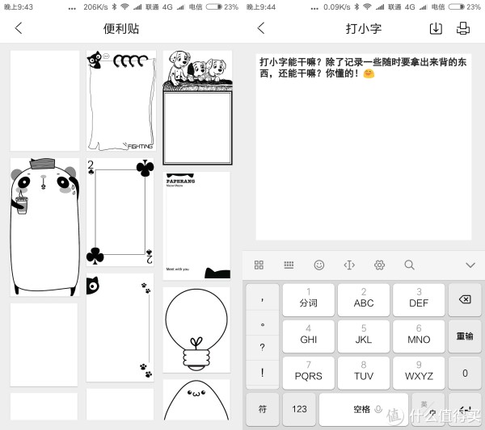Tap inside the 打小字 text editing area
Image resolution: width=485 pixels, height=430 pixels.
(364, 147)
